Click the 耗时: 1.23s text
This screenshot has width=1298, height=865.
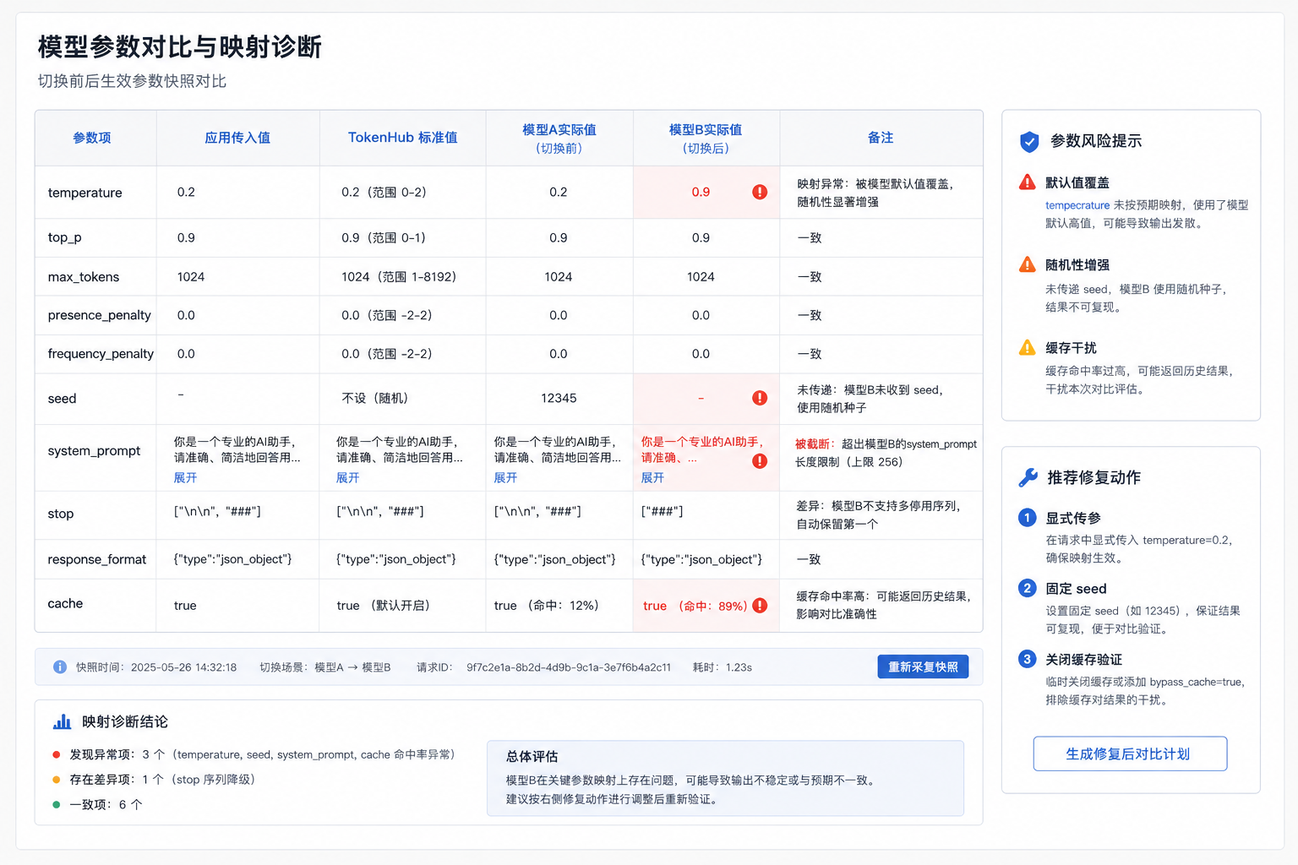pyautogui.click(x=723, y=667)
